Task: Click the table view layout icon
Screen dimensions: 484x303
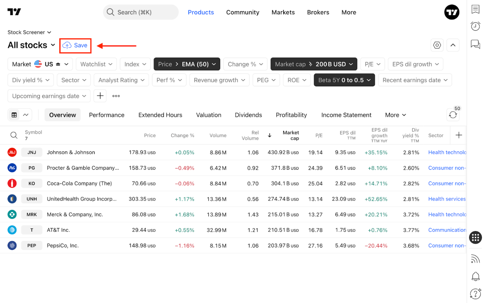Action: pyautogui.click(x=14, y=115)
